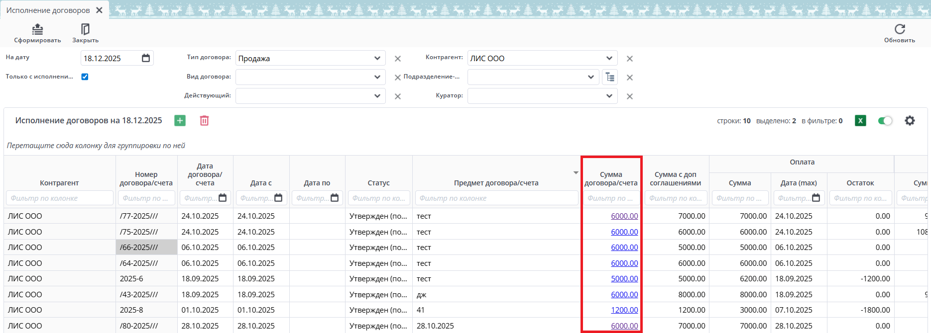The width and height of the screenshot is (931, 333).
Task: Open the 1200.00 contract sum link
Action: pyautogui.click(x=624, y=310)
